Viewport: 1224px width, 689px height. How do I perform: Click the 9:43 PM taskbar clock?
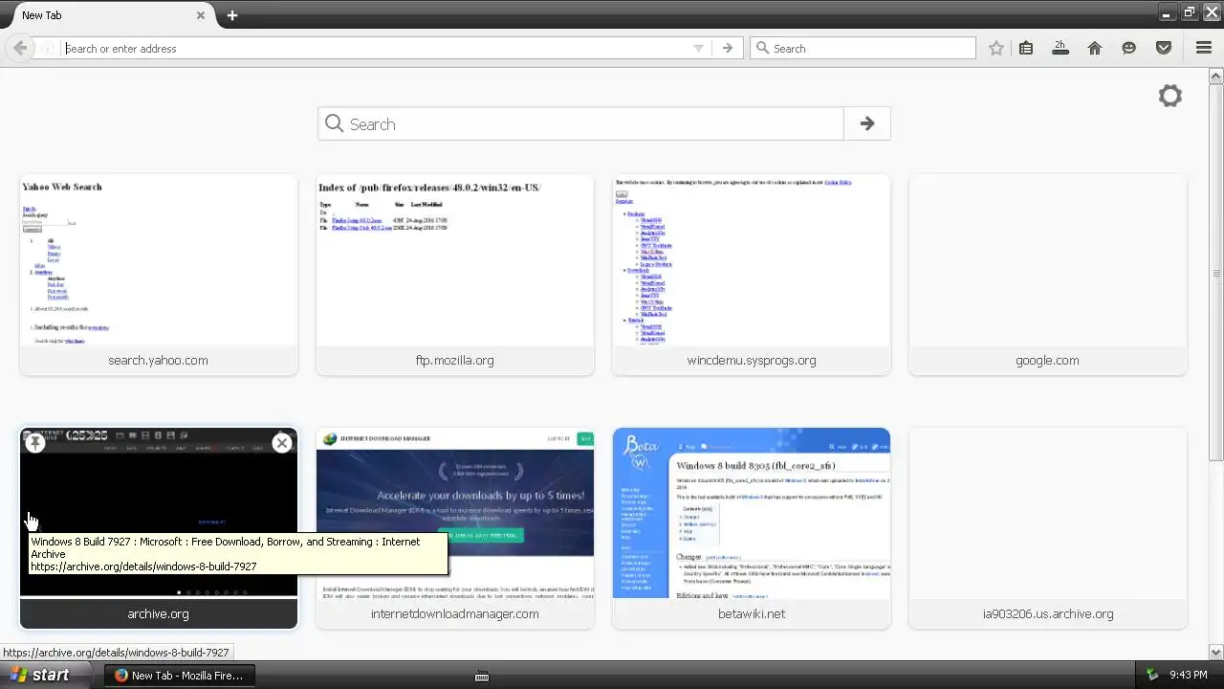click(1189, 676)
